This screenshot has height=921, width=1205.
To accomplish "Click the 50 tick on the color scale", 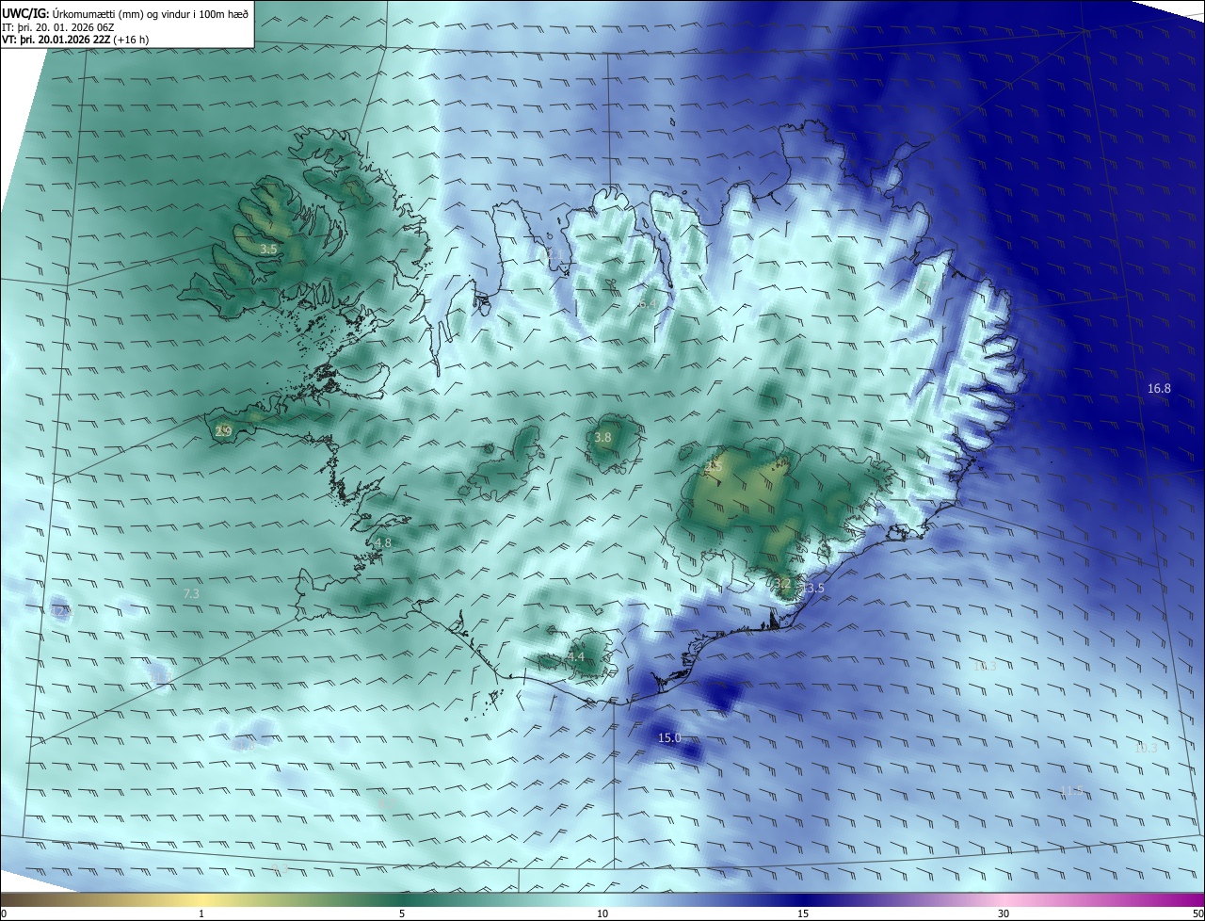I will coord(1197,913).
